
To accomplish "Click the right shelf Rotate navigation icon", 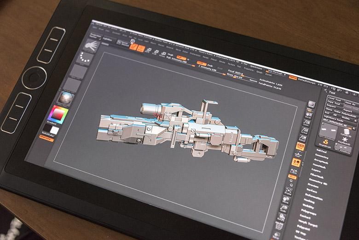I will [x=281, y=217].
